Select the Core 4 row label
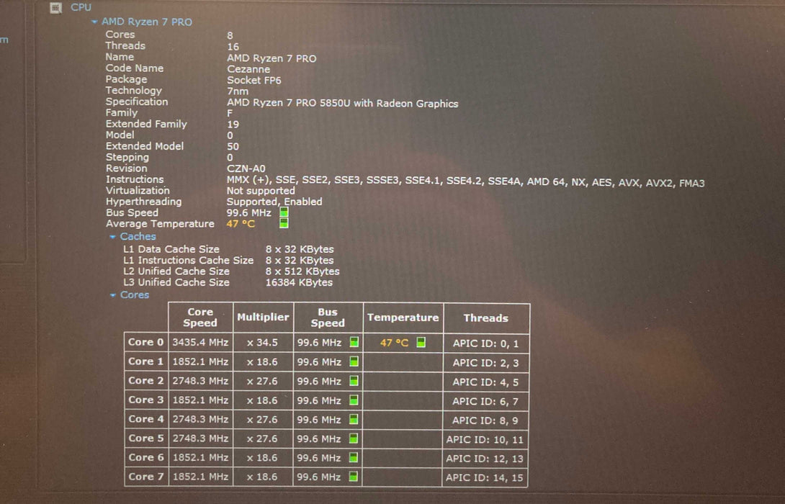Image resolution: width=785 pixels, height=504 pixels. click(x=145, y=419)
